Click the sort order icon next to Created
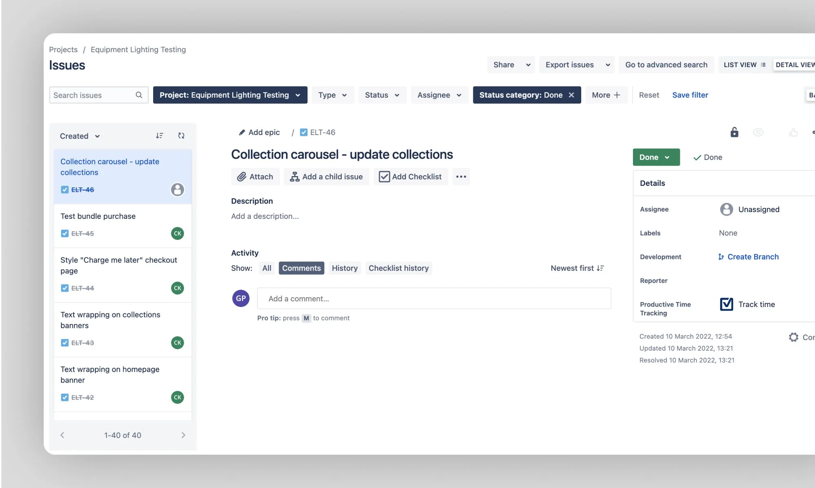 pos(159,135)
